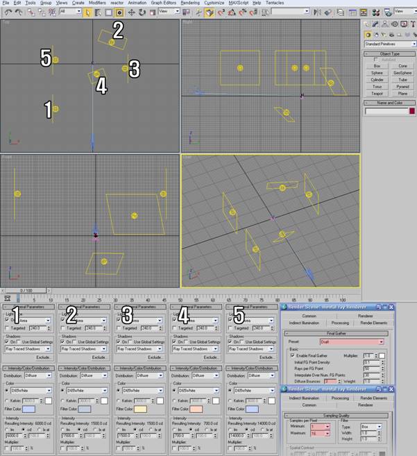This screenshot has width=417, height=456.
Task: Open Indirect Illumination tab in Final Gather window
Action: coord(304,323)
